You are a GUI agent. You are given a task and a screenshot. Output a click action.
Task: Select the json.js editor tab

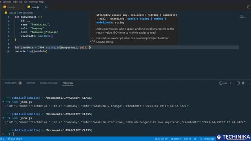tap(35, 7)
